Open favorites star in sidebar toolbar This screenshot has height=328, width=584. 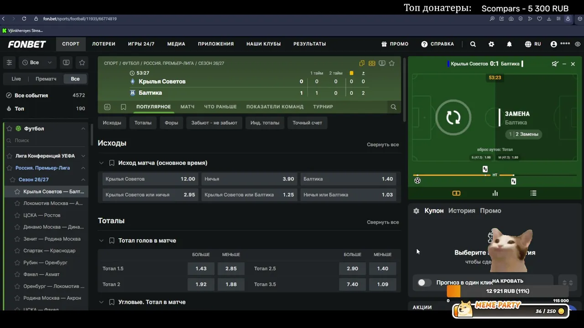click(x=82, y=62)
